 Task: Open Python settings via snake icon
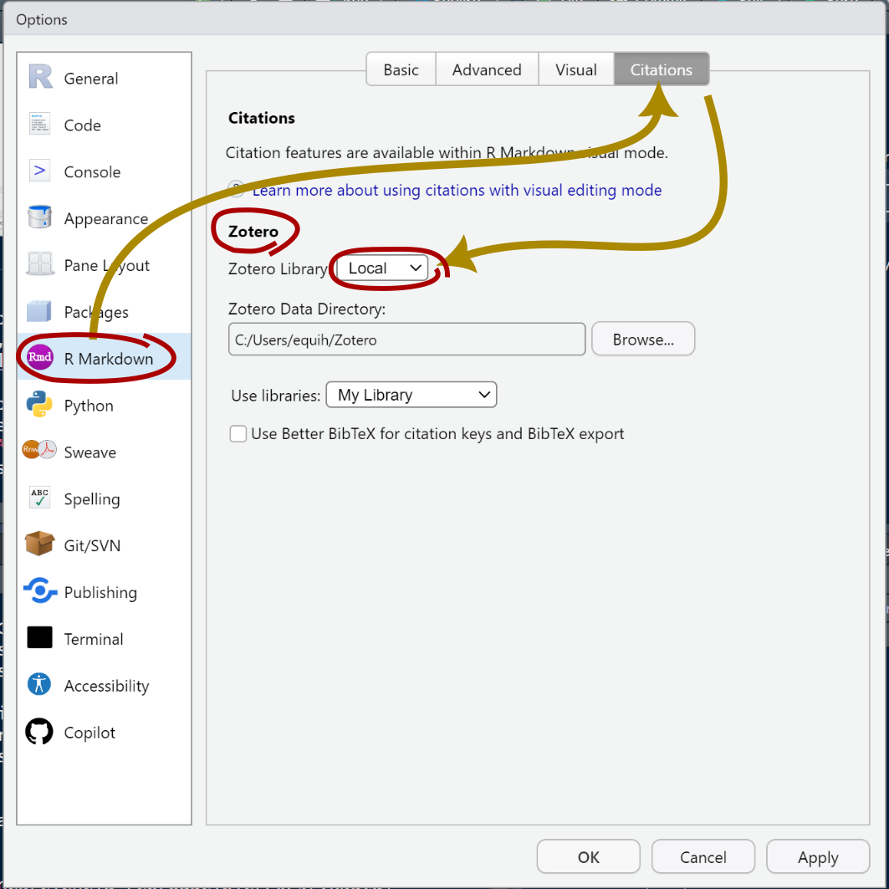[x=40, y=406]
